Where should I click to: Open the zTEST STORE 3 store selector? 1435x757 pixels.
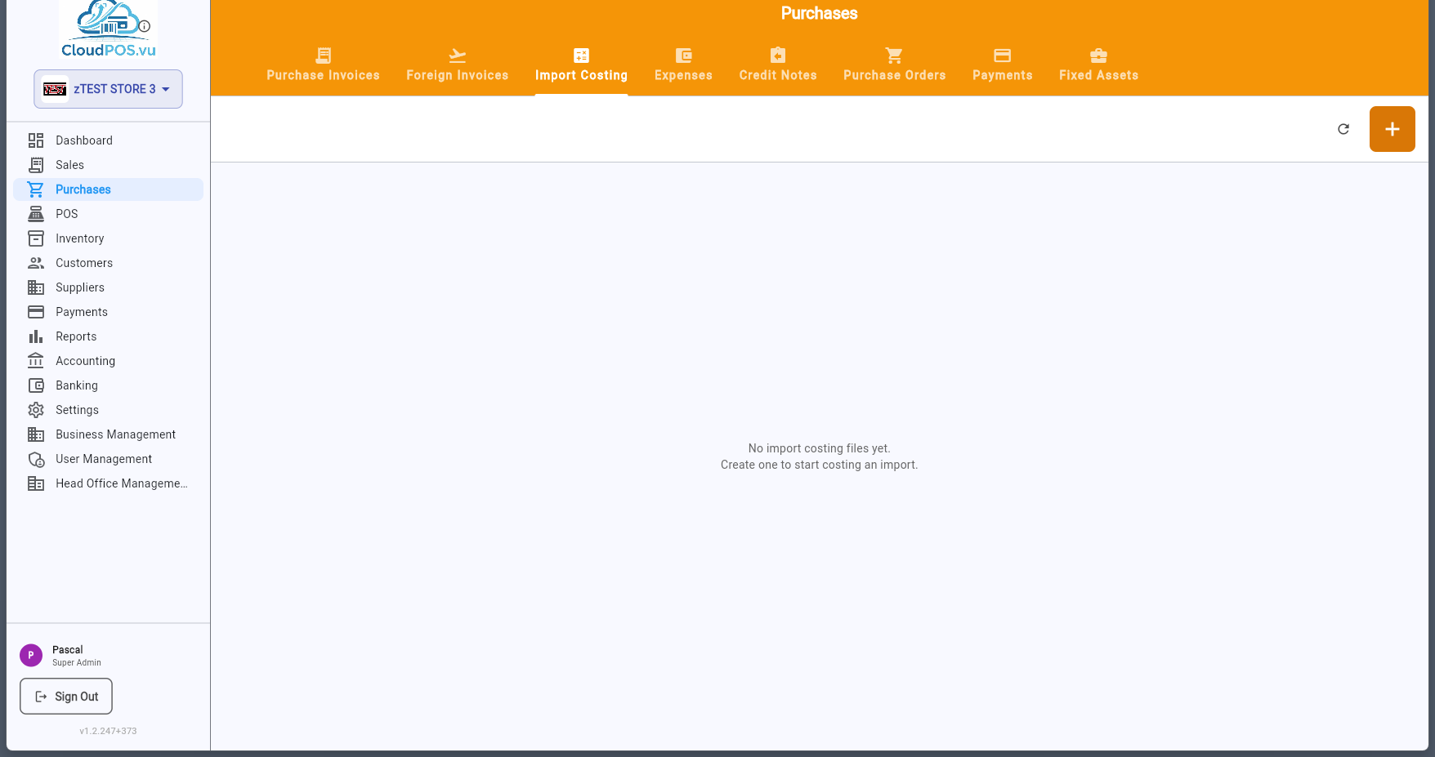pos(108,89)
